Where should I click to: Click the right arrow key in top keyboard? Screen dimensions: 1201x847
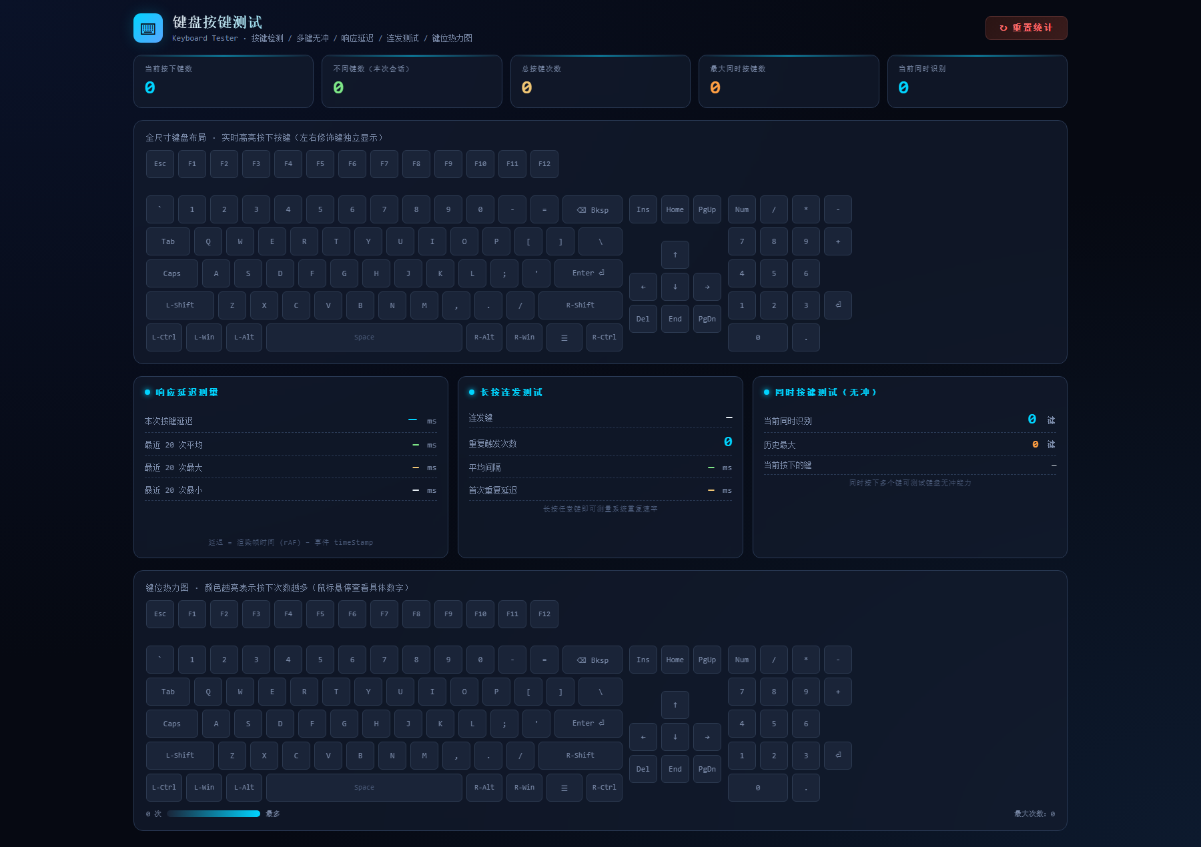[x=707, y=287]
